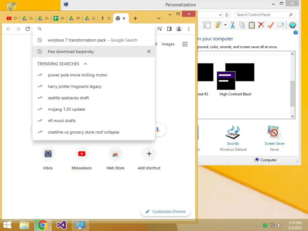308x231 pixels.
Task: Open the Windows Start button
Action: point(7,225)
